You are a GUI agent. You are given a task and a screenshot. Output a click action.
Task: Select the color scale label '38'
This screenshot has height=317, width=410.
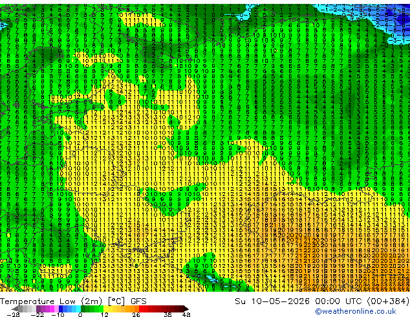(168, 314)
